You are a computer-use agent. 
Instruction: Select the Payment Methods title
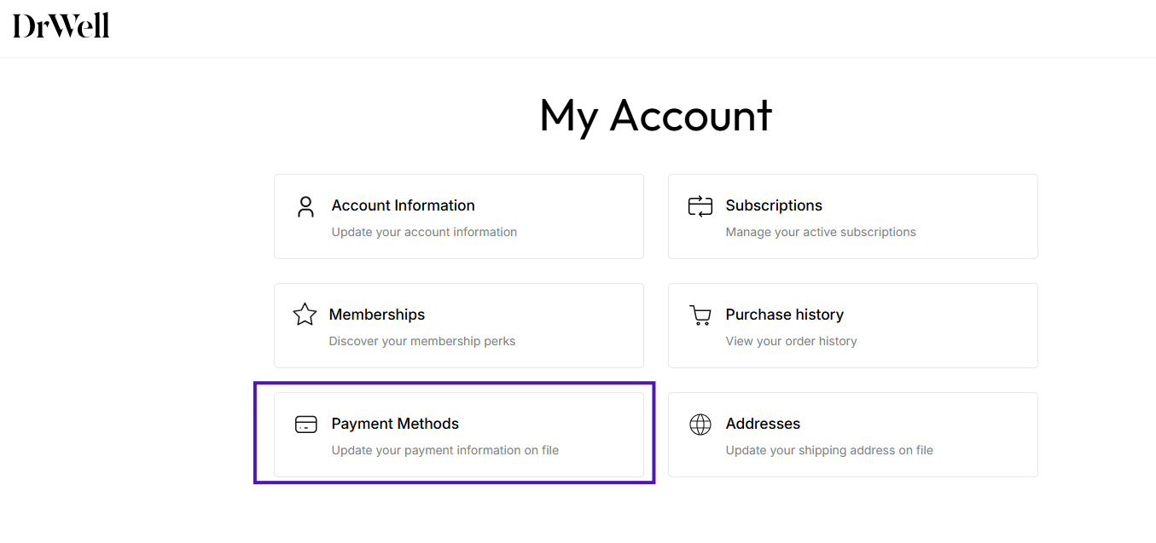click(395, 424)
